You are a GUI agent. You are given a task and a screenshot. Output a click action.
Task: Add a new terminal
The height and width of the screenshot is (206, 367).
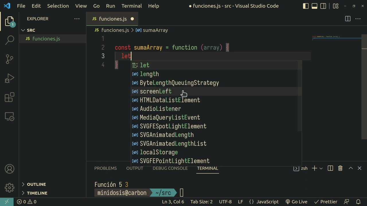click(314, 168)
